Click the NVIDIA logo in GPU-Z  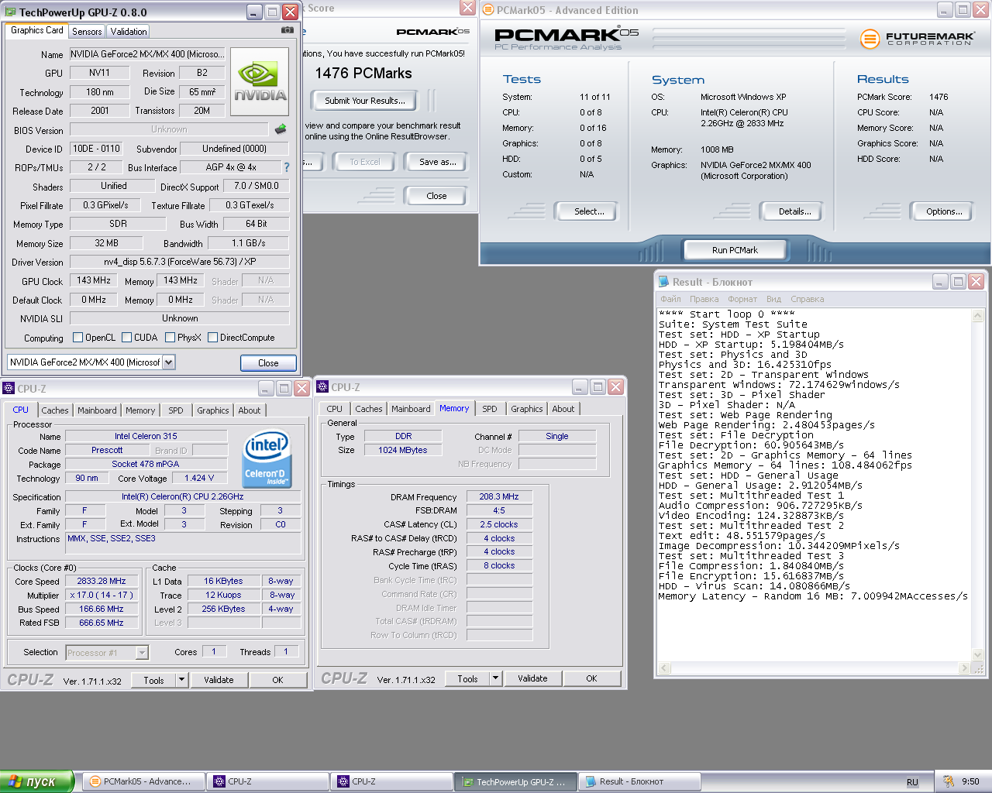coord(260,82)
